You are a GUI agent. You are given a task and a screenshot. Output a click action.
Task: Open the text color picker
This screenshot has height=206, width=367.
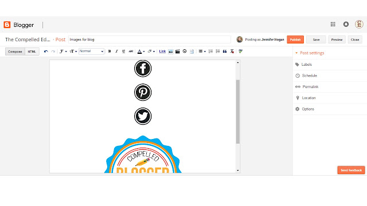tap(141, 51)
